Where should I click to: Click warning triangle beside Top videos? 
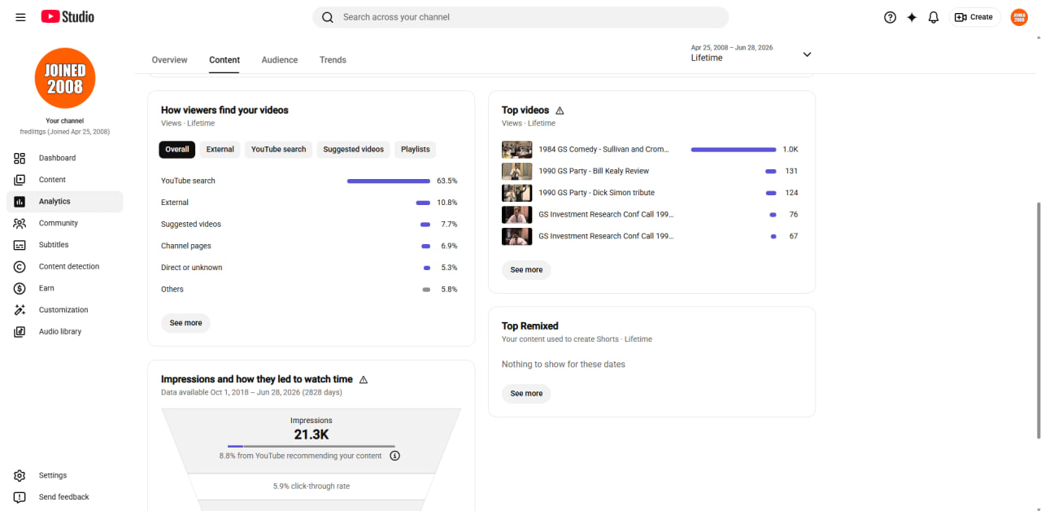pyautogui.click(x=560, y=110)
